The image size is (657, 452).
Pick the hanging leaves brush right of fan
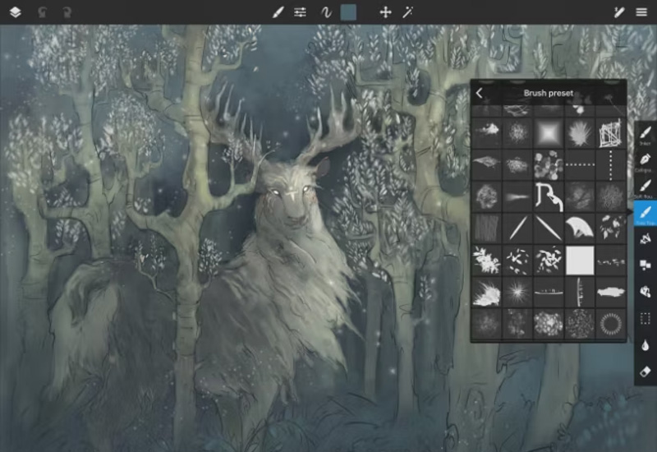click(610, 228)
